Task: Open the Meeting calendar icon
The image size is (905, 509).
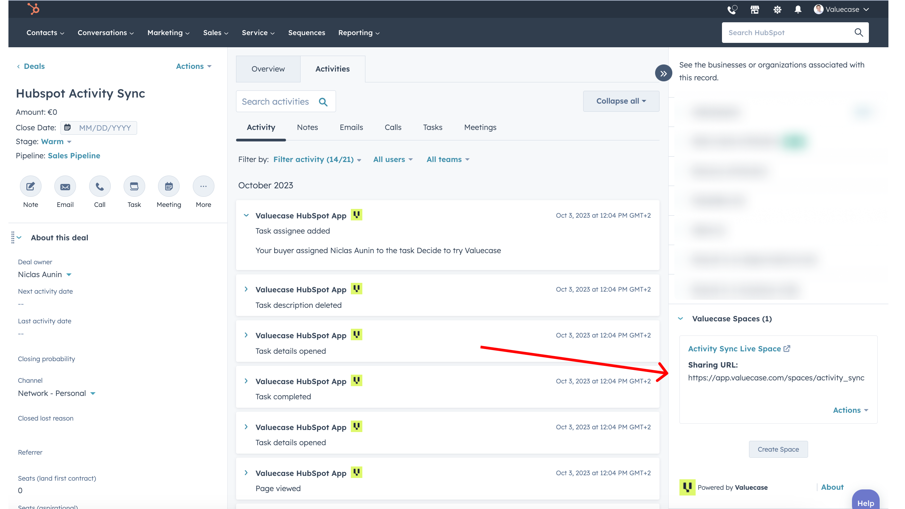Action: click(x=169, y=186)
